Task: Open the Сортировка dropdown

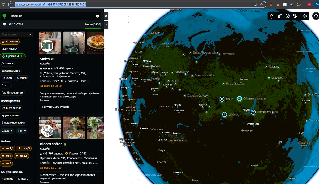Action: pyautogui.click(x=16, y=34)
